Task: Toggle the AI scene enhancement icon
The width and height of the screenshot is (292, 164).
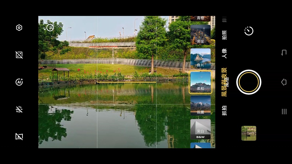Action: click(19, 82)
